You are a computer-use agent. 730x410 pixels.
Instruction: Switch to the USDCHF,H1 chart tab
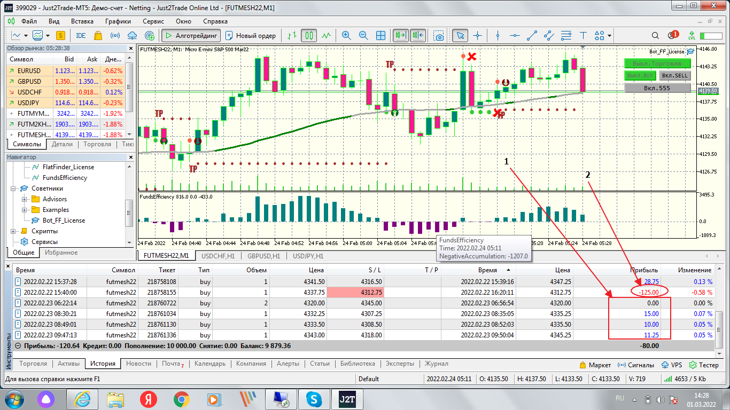point(219,256)
